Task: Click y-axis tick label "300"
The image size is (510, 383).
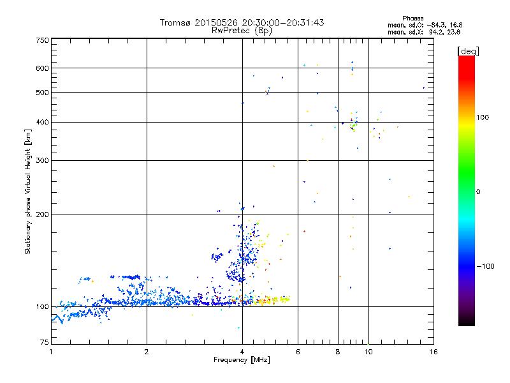Action: coord(42,161)
